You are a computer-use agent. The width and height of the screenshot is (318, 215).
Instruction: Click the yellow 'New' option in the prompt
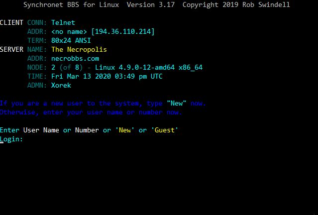[125, 130]
